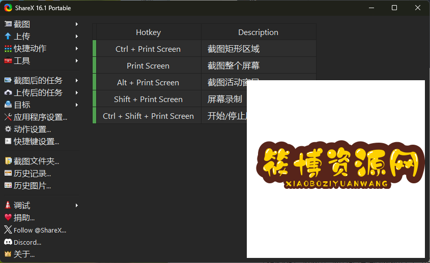
Task: Expand the 目标 submenu arrow
Action: point(77,105)
